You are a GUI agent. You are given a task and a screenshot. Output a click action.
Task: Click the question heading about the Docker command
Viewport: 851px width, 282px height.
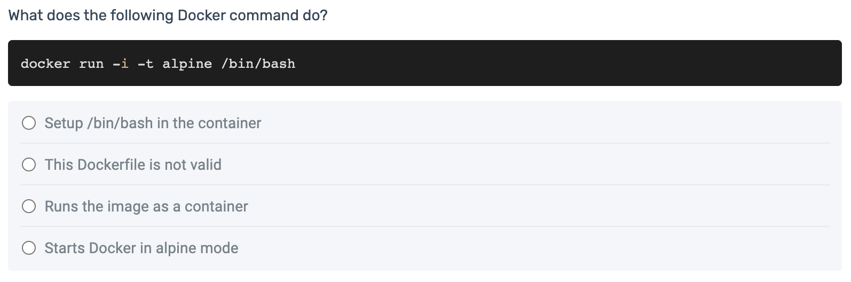point(168,15)
